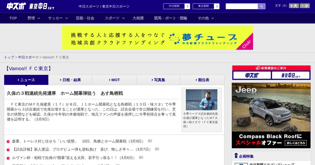Open headline 久保の３戦連続先発濃厚 article
Image resolution: width=315 pixels, height=165 pixels.
[65, 93]
